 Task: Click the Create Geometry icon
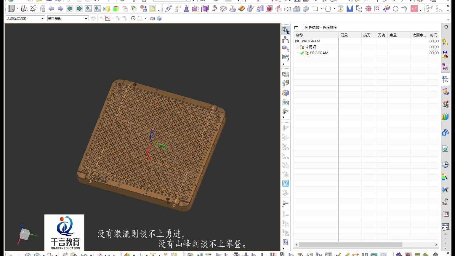286,93
